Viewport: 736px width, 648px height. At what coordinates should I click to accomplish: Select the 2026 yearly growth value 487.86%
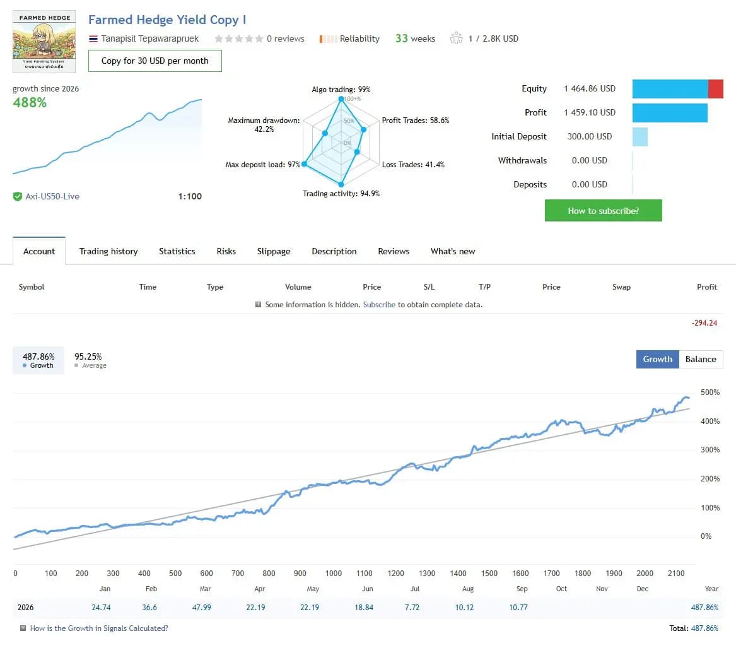pos(704,608)
